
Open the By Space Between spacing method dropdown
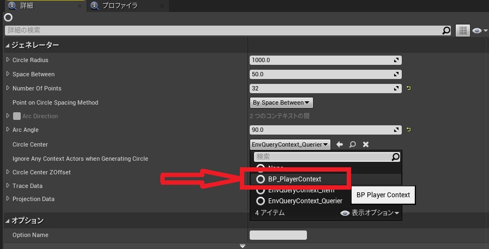(x=281, y=102)
